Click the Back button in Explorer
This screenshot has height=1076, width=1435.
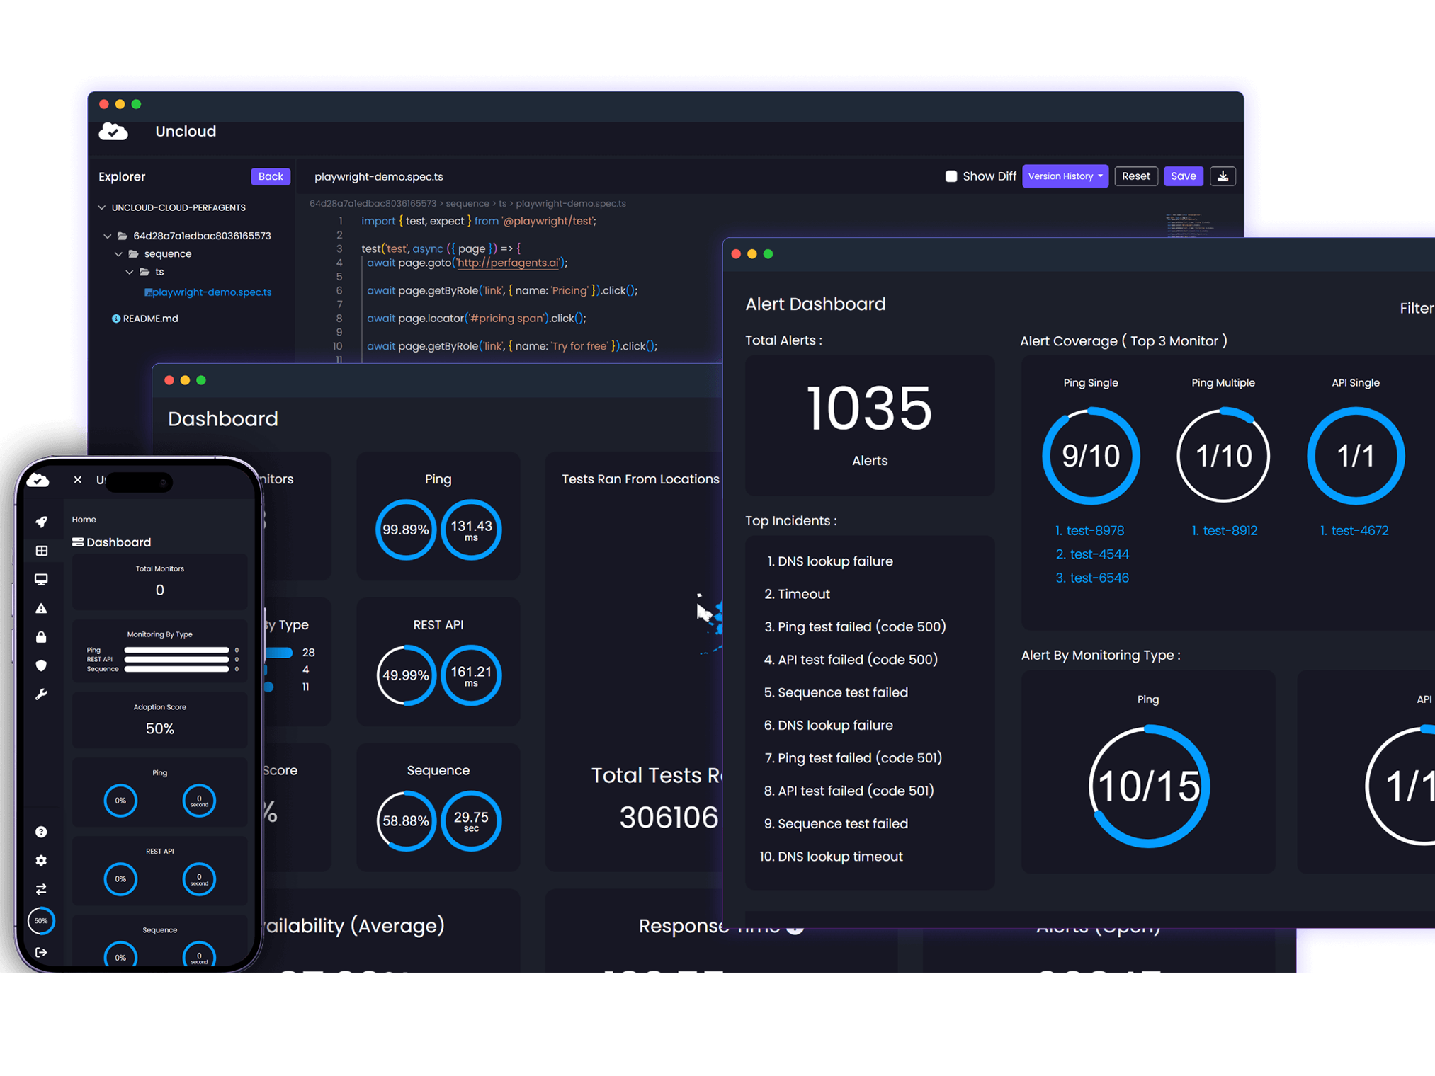click(270, 176)
